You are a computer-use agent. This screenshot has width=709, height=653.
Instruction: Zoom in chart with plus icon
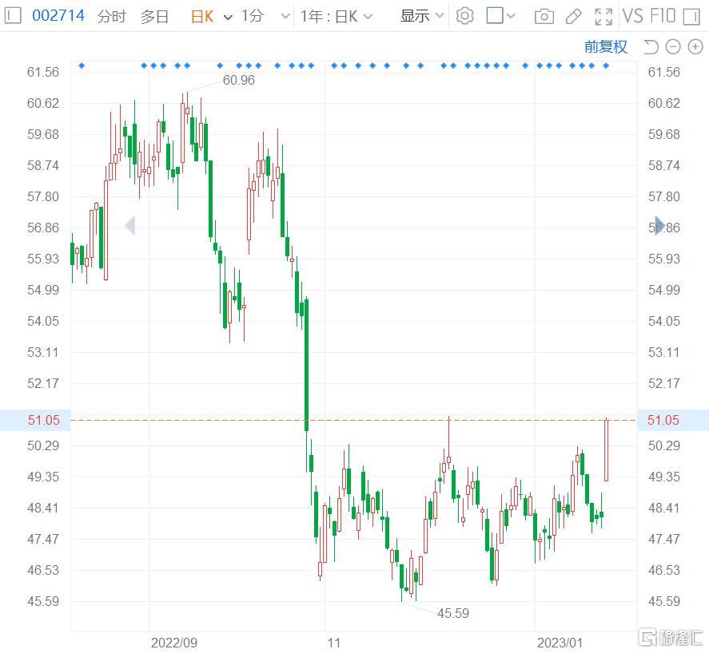[695, 46]
